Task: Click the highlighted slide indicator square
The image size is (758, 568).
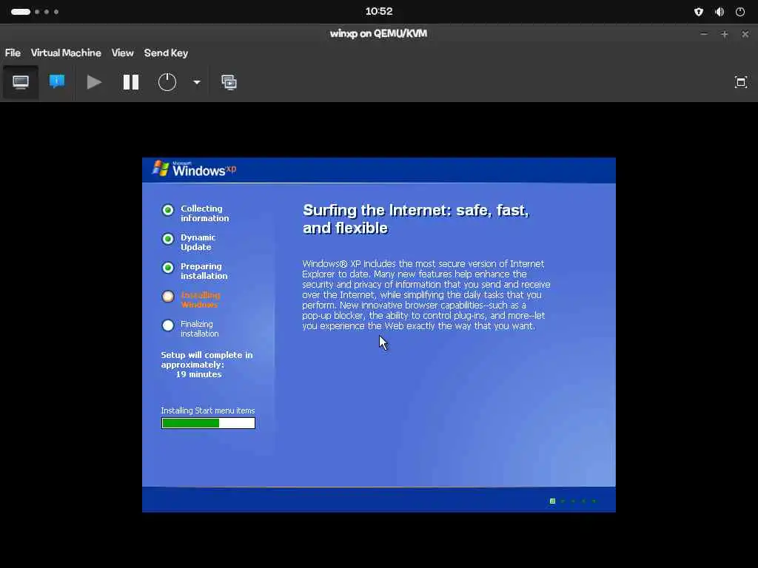Action: point(552,501)
